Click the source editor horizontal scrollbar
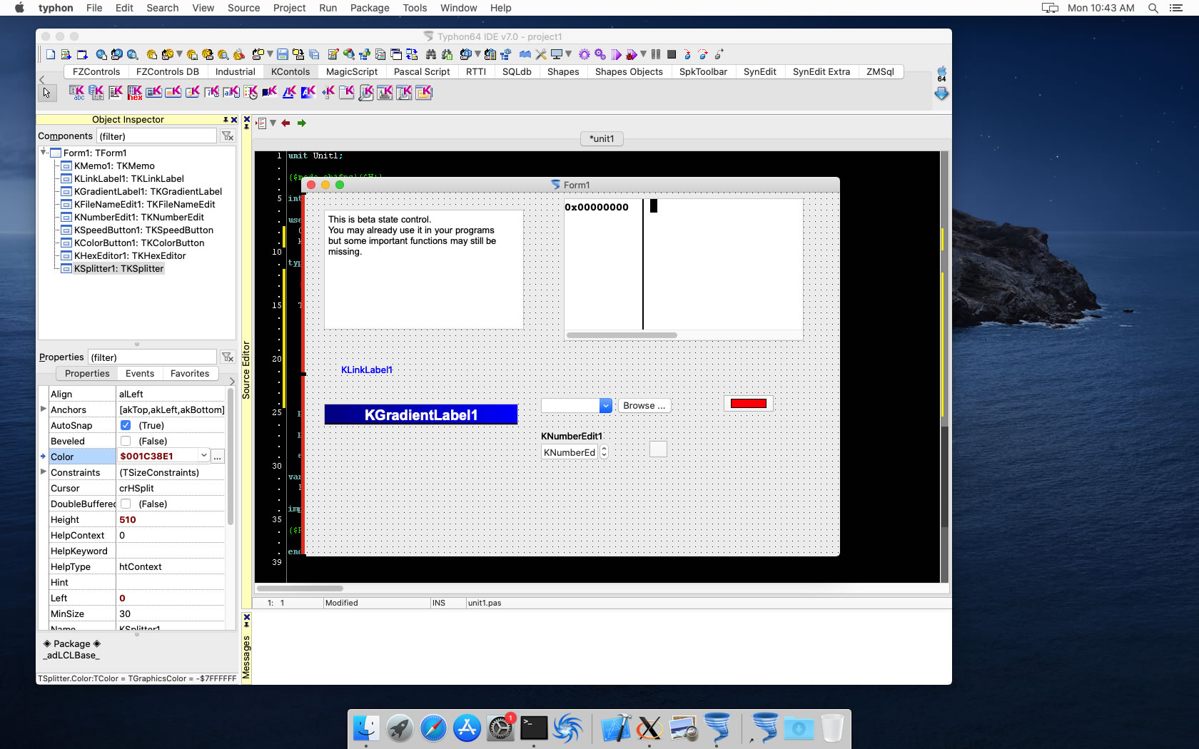The width and height of the screenshot is (1199, 749). (x=300, y=588)
